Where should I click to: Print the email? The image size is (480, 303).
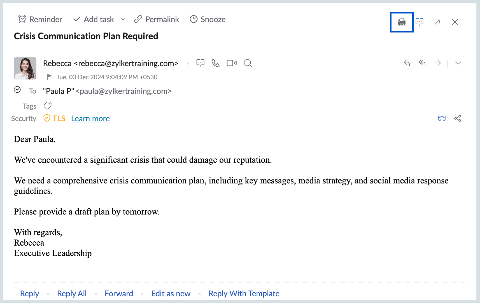[402, 22]
